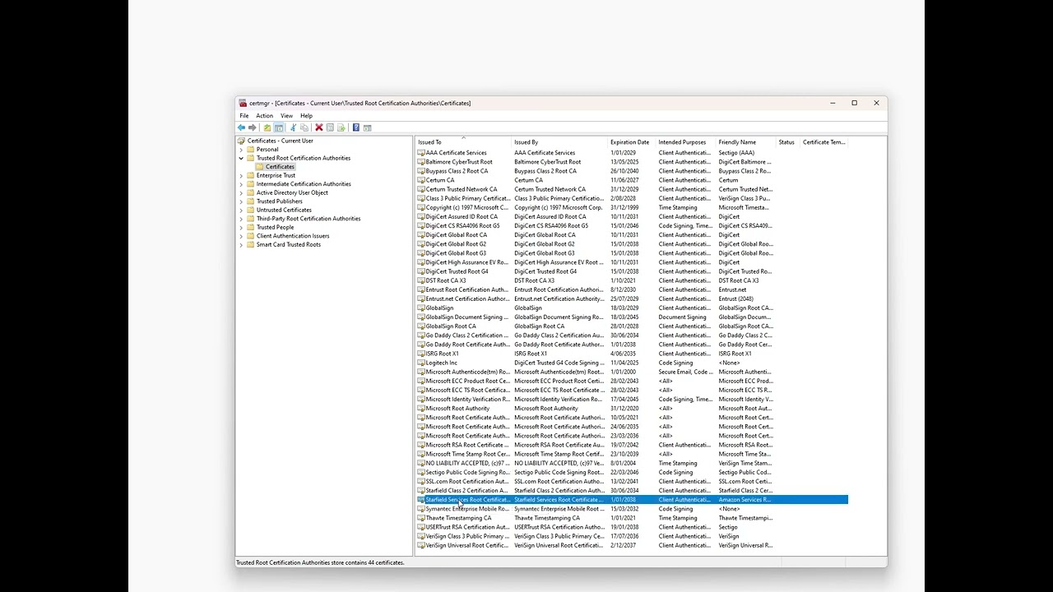Click folder icon beside Trusted Publishers
Image resolution: width=1053 pixels, height=592 pixels.
(251, 201)
